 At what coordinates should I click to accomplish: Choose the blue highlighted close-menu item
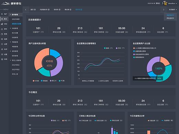(170, 15)
